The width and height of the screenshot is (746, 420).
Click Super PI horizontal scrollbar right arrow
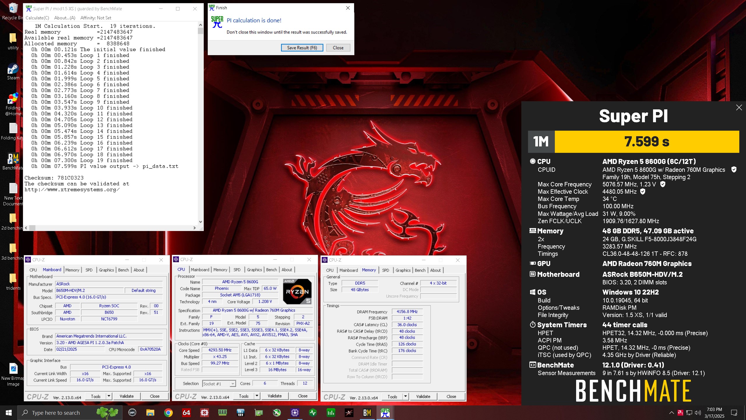pyautogui.click(x=194, y=228)
